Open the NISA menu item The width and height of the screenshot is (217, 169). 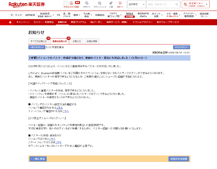130,15
